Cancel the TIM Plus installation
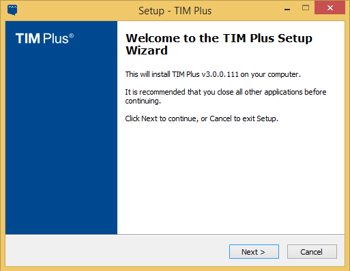The height and width of the screenshot is (271, 350). coord(312,251)
